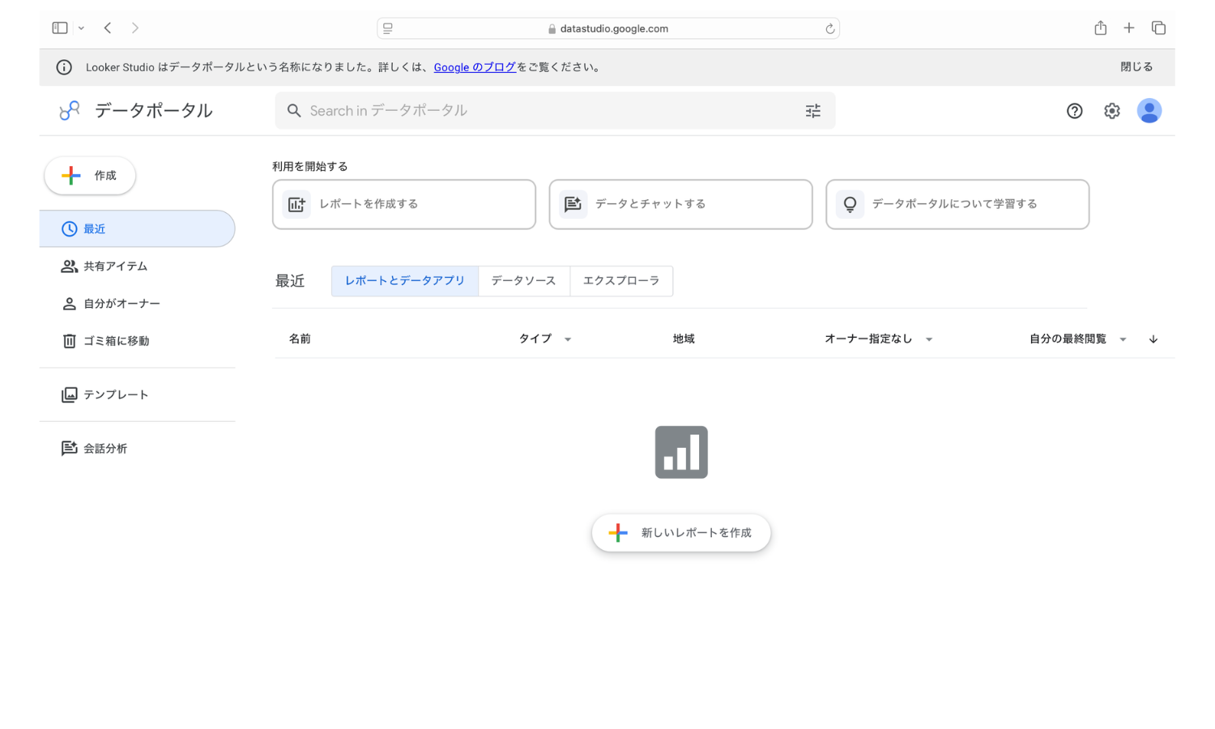The image size is (1215, 729).
Task: Reload the page with the refresh icon
Action: pyautogui.click(x=829, y=28)
